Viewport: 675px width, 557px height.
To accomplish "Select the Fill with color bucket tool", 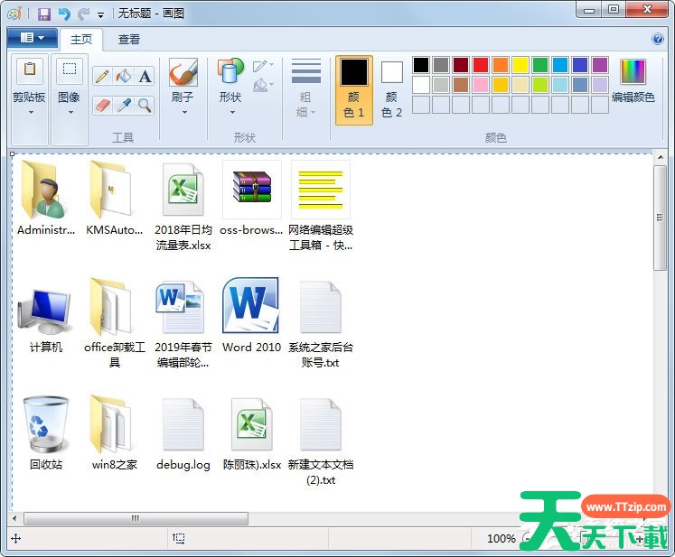I will [x=124, y=76].
